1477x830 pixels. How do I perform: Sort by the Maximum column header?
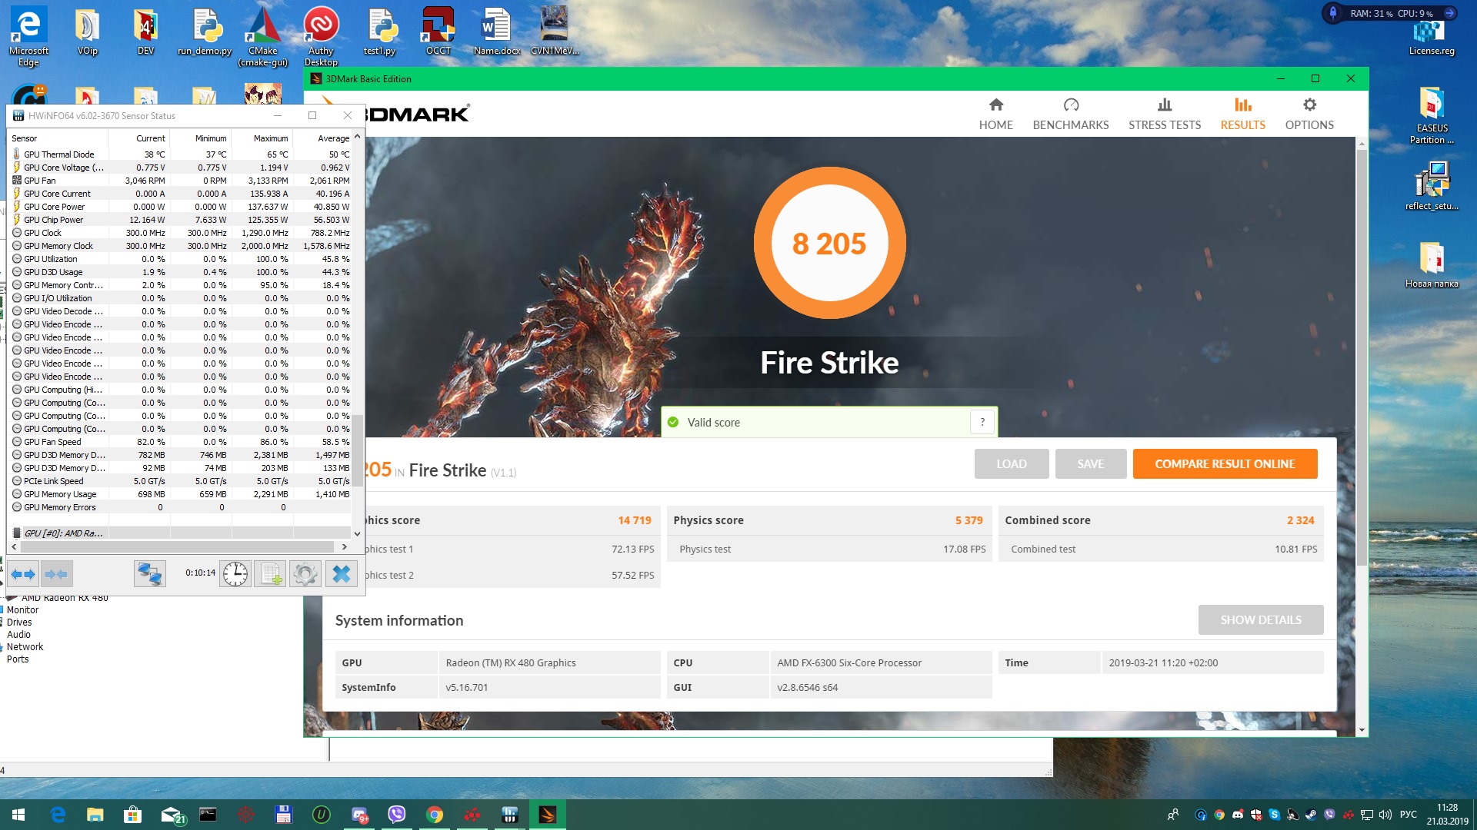pos(270,138)
